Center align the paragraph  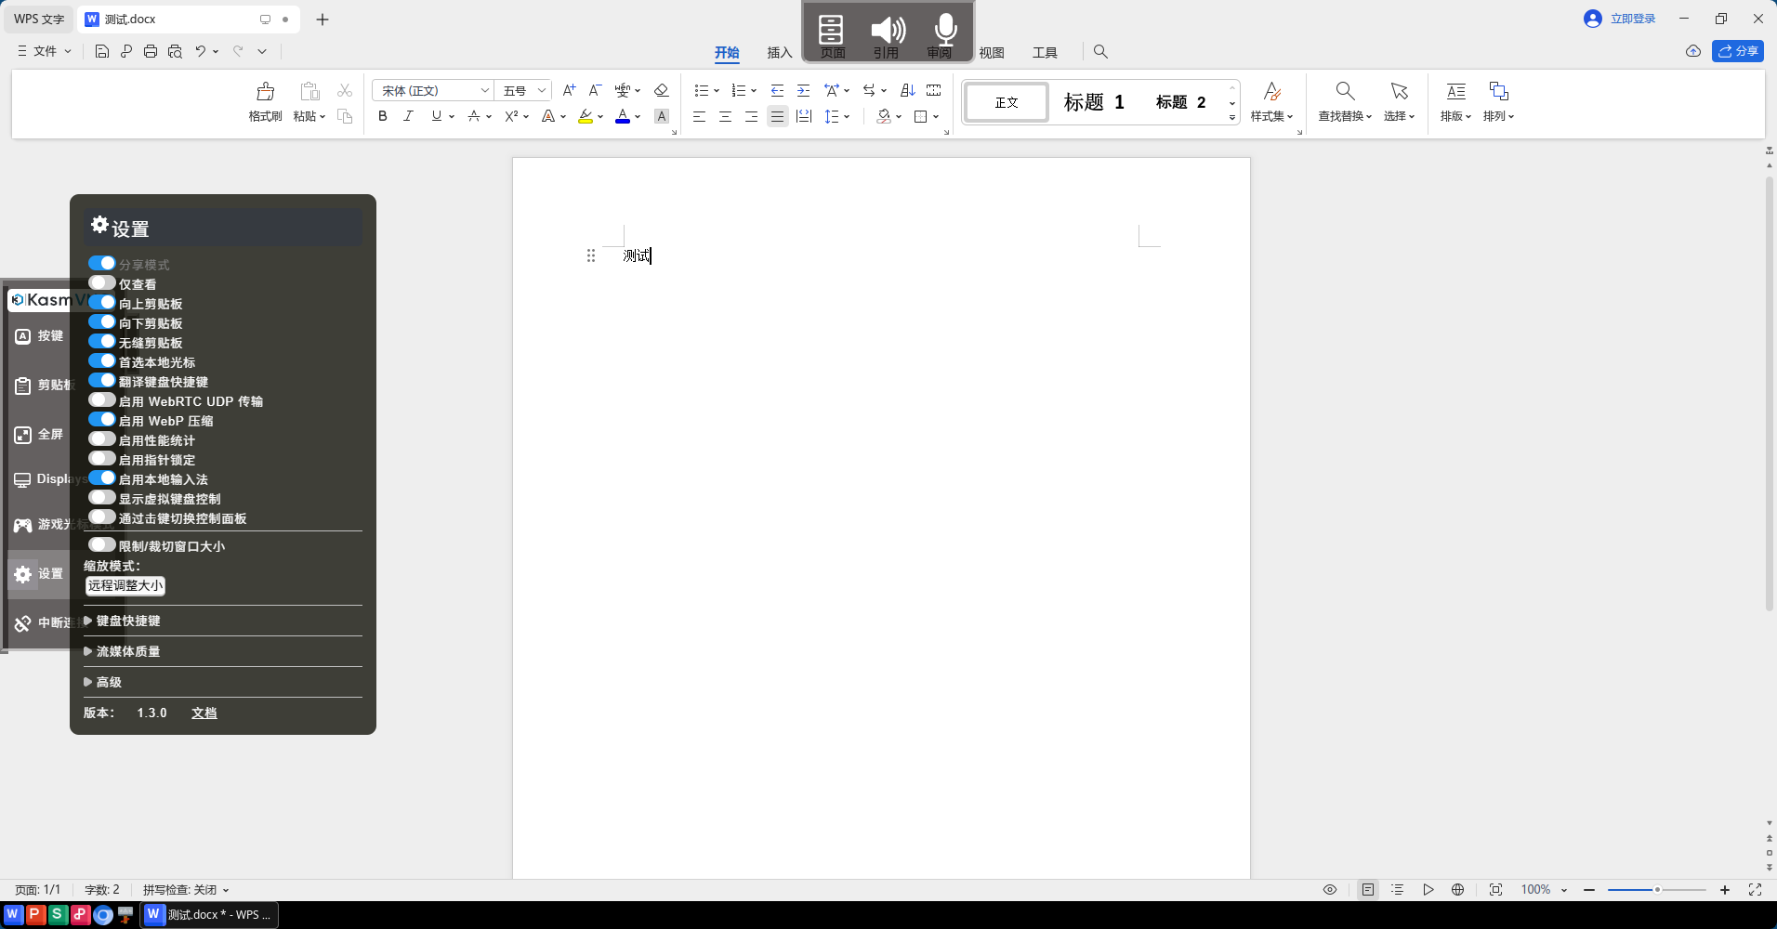click(725, 116)
